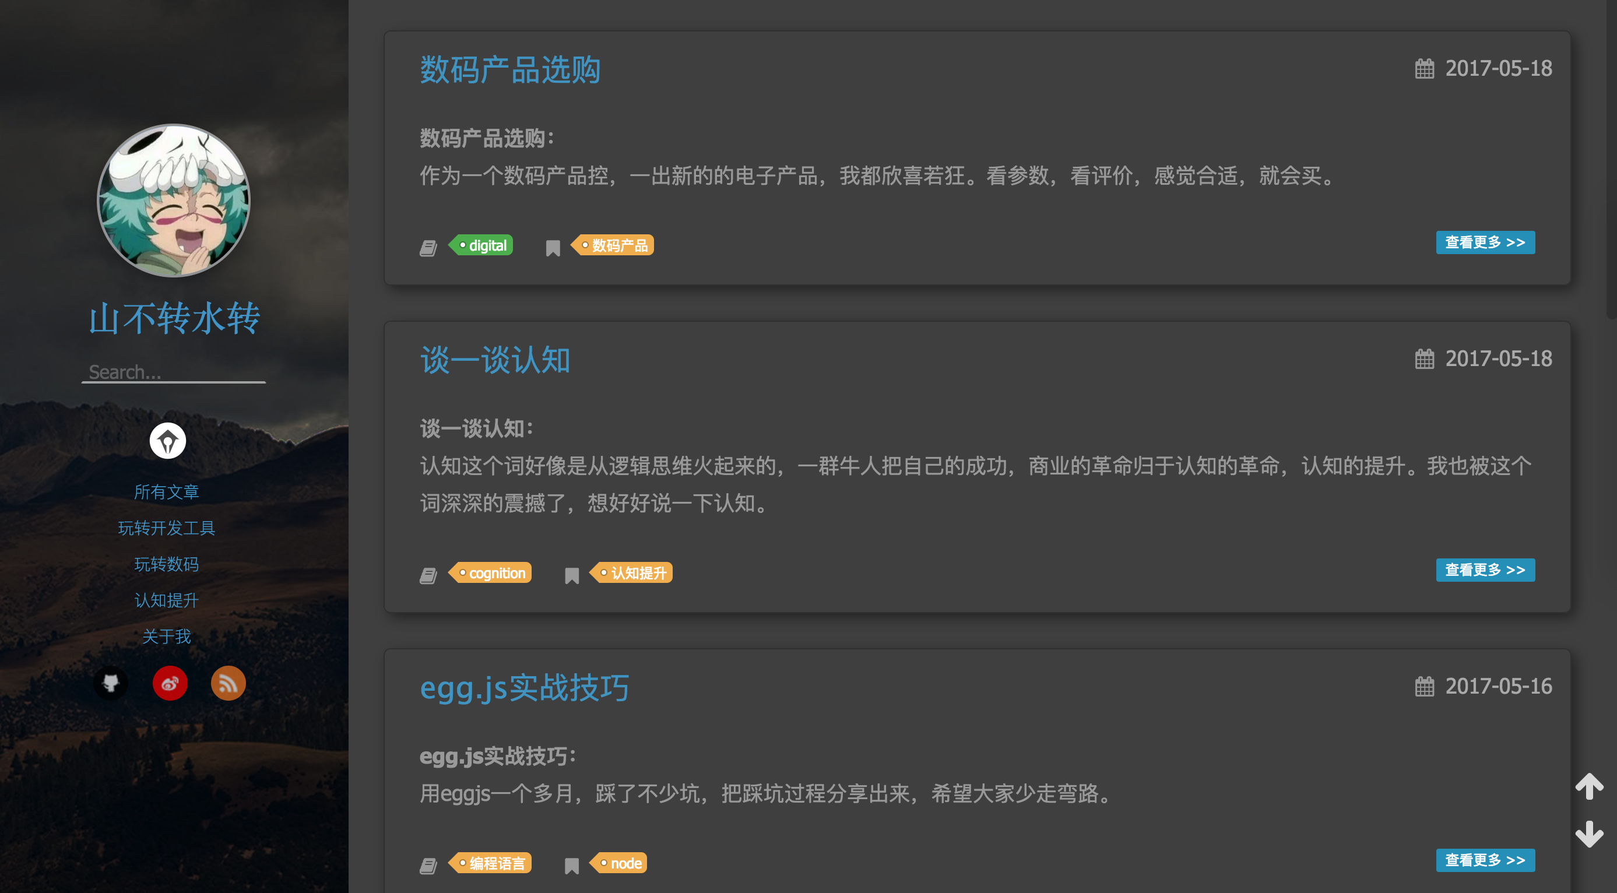Jump to bottom with down arrow

[1589, 834]
